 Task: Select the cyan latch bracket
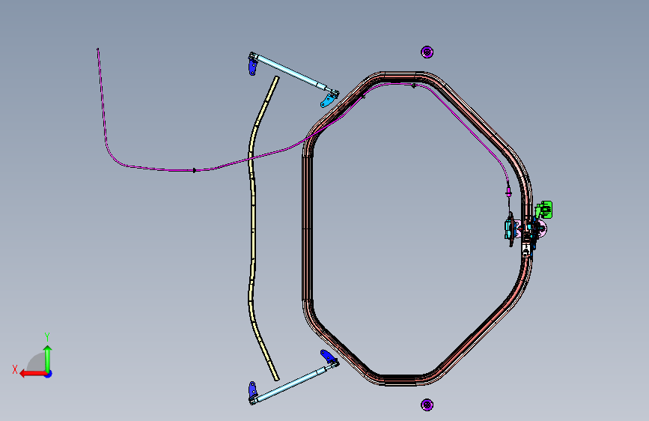[508, 229]
